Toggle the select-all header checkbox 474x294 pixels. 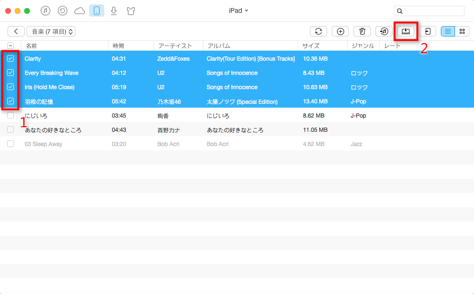10,46
